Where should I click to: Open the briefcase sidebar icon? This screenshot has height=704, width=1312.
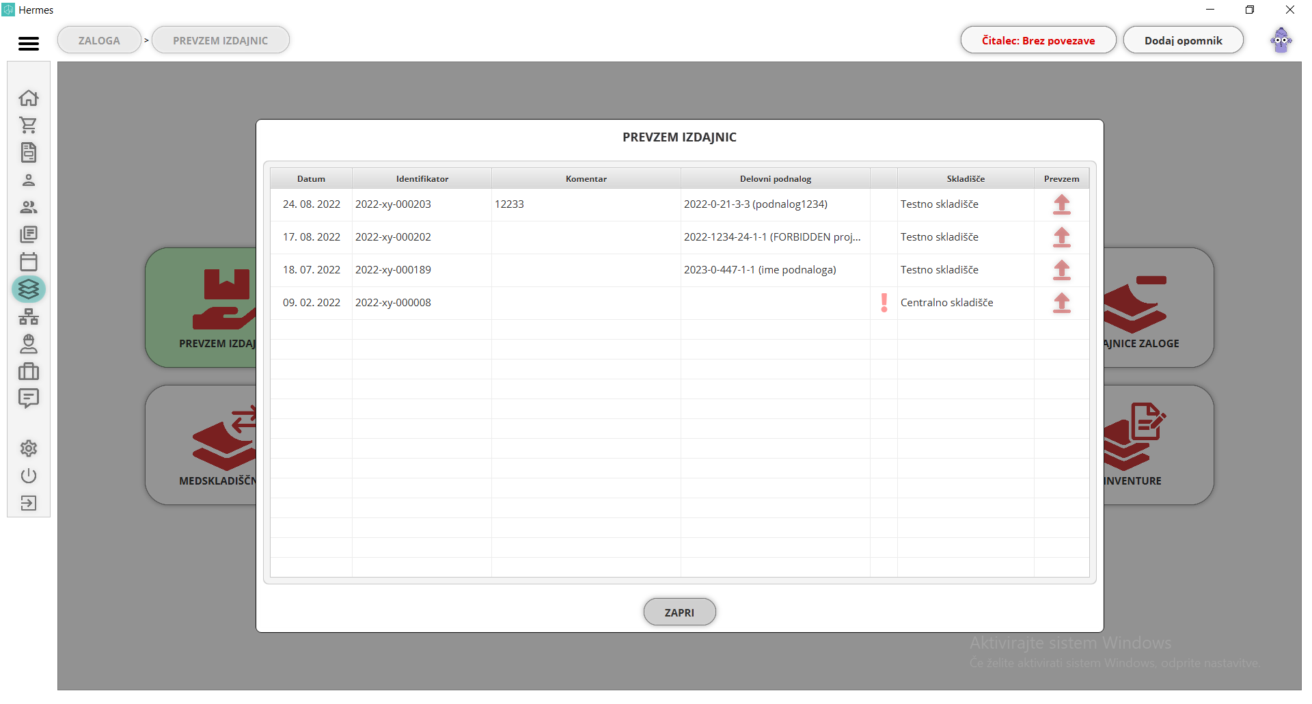(29, 371)
